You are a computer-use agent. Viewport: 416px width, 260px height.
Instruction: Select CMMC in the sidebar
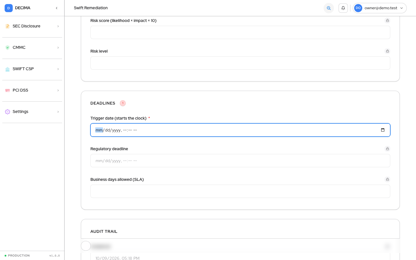(32, 48)
